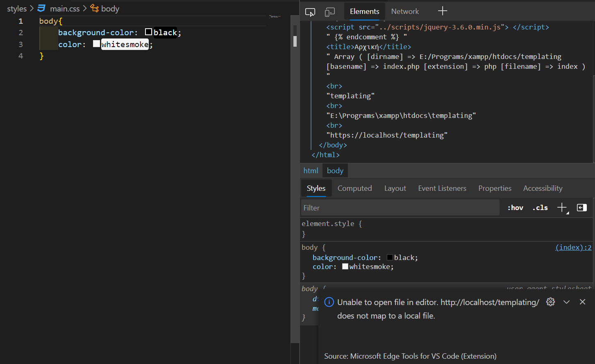
Task: Select "E:\Programs\xampp\htdocs\templating" text node
Action: (x=401, y=115)
